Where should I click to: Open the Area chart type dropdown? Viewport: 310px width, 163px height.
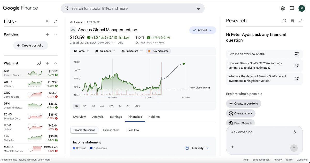click(x=81, y=51)
